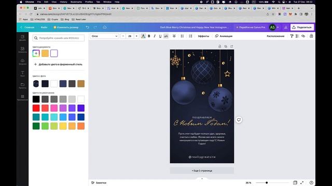Click the link icon in toolbar
Screen dimensions: 332x186
click(x=303, y=36)
